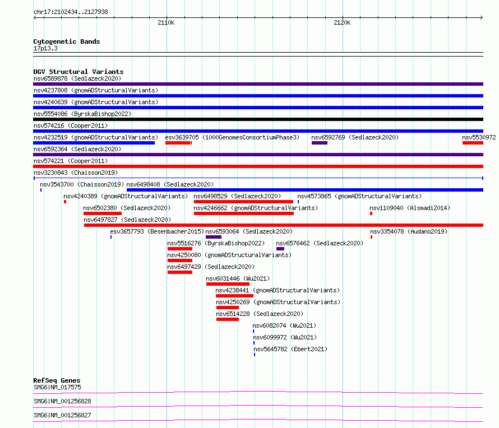
Task: Open the nsv574216 (Cooper2011) label
Action: (x=71, y=125)
